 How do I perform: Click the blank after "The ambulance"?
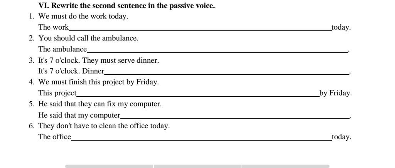point(217,50)
